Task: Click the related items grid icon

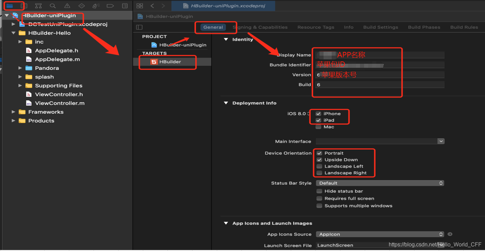Action: 140,6
